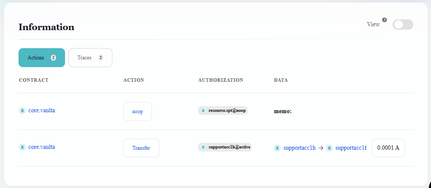Screen dimensions: 431x188
Task: Open core.vaulta link in Transfer row
Action: [x=42, y=147]
